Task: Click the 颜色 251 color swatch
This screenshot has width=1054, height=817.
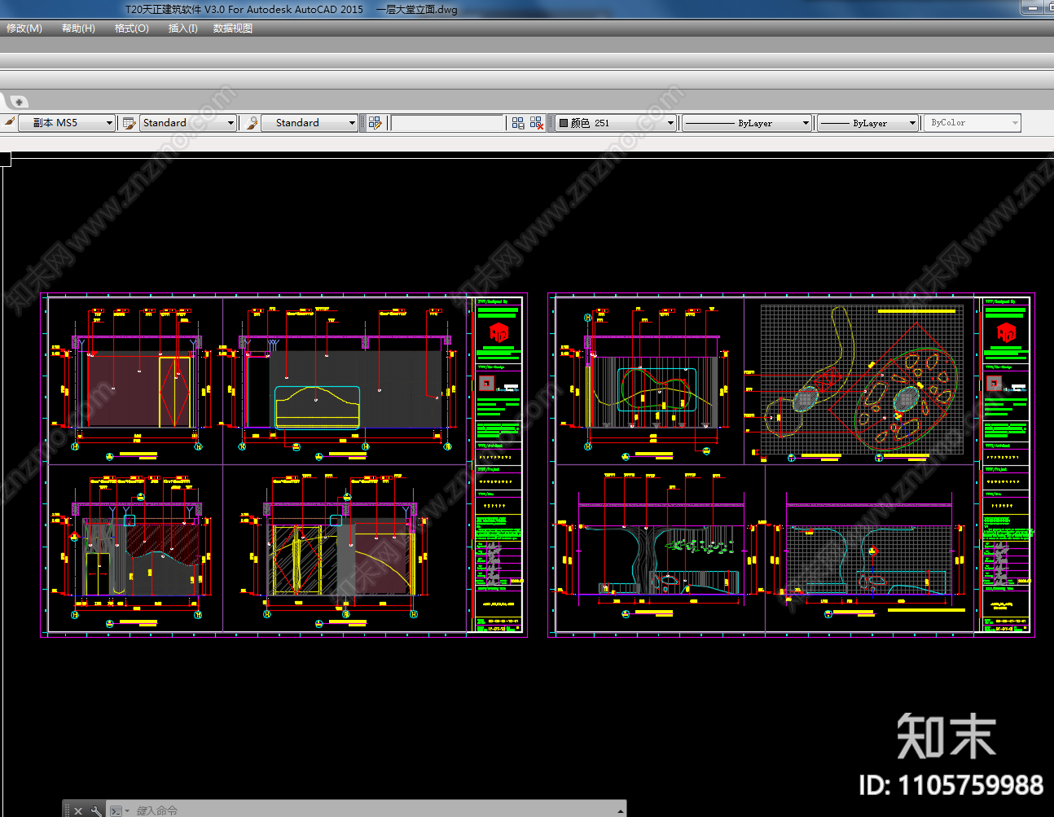Action: pos(563,123)
